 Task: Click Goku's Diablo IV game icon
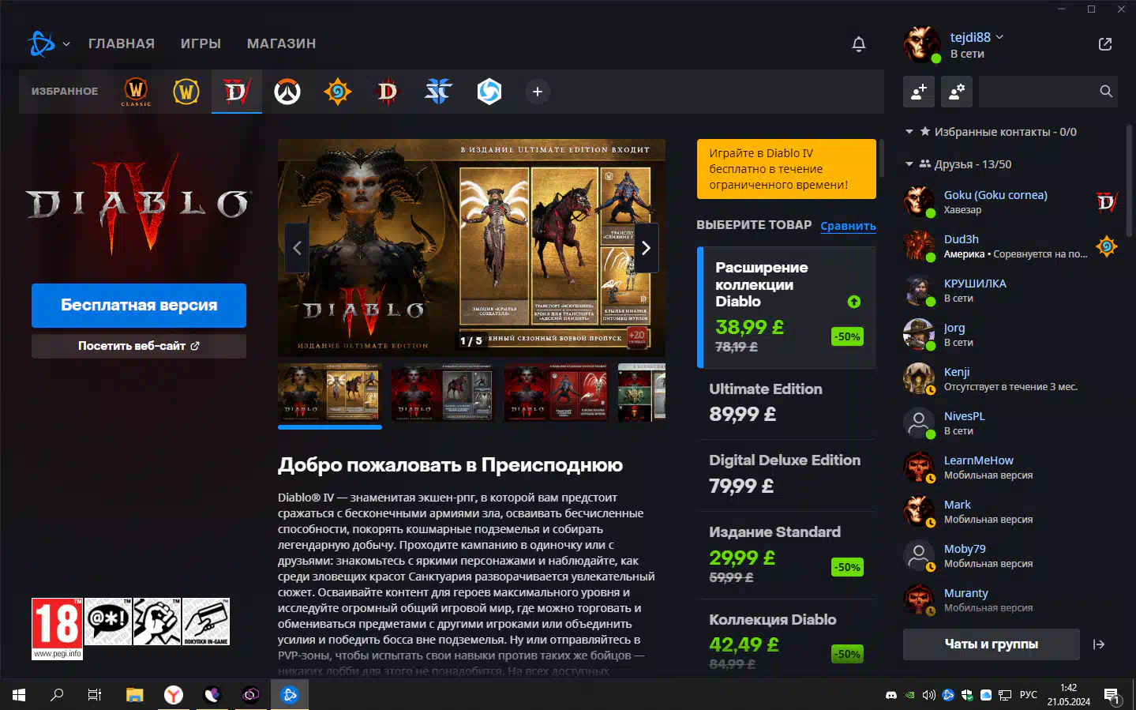click(1107, 202)
